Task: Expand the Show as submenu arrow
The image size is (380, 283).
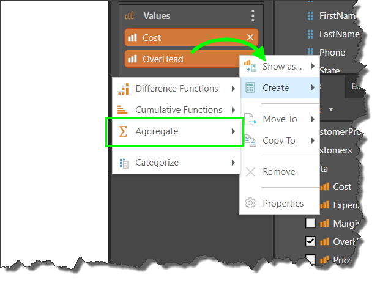Action: click(313, 66)
